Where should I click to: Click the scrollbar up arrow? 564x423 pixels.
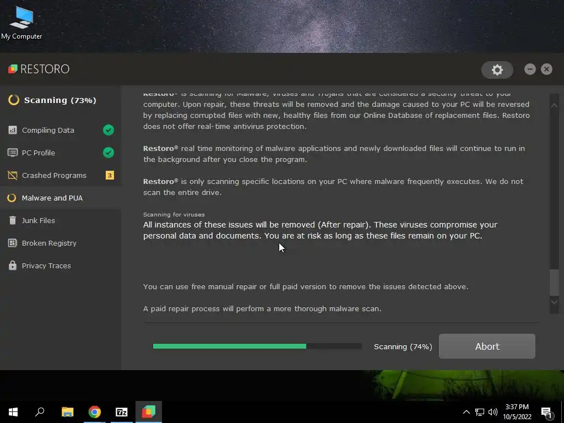pyautogui.click(x=554, y=105)
